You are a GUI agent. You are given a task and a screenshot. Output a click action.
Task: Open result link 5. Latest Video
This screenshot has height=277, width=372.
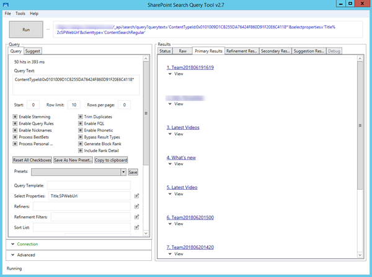(x=182, y=187)
